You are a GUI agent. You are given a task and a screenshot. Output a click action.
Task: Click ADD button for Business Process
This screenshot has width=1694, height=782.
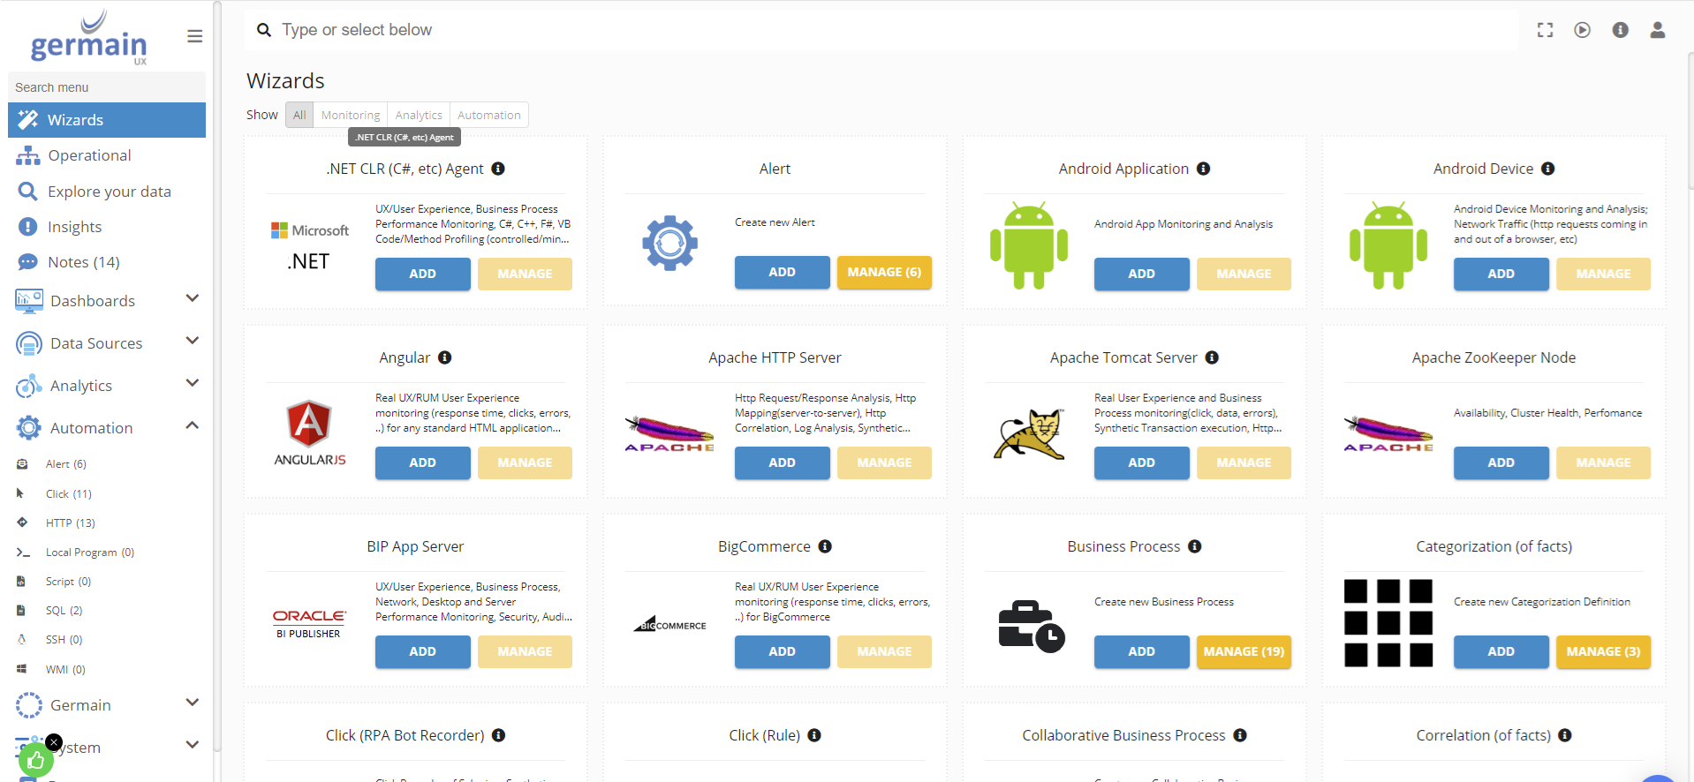pos(1141,651)
